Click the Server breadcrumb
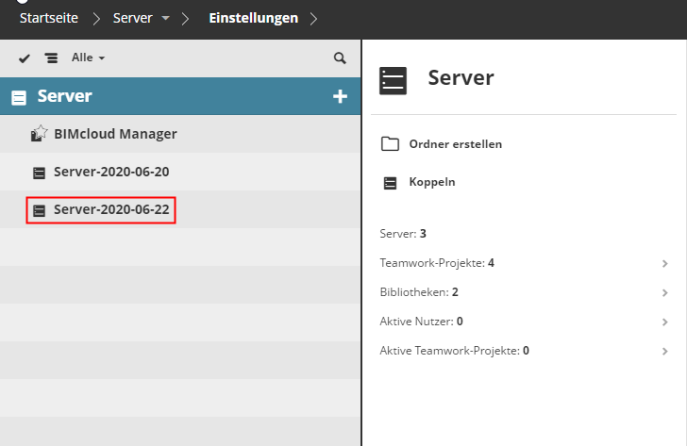The image size is (687, 446). 132,18
